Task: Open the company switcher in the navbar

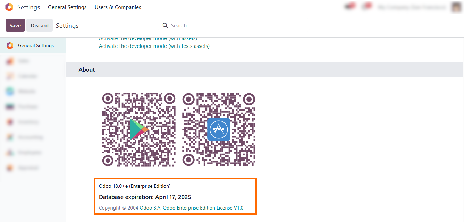Action: click(412, 7)
